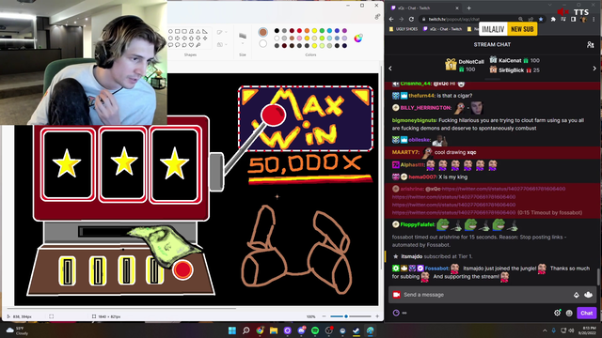Open the Chrome extensions puzzle icon
Image resolution: width=602 pixels, height=338 pixels.
pos(553,19)
